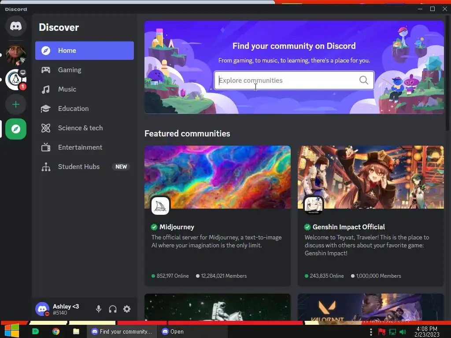Click the TV Entertainment icon
The width and height of the screenshot is (451, 338).
tap(46, 147)
